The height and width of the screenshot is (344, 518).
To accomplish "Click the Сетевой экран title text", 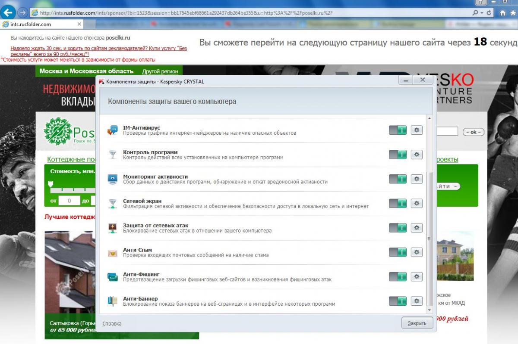I will tap(142, 201).
